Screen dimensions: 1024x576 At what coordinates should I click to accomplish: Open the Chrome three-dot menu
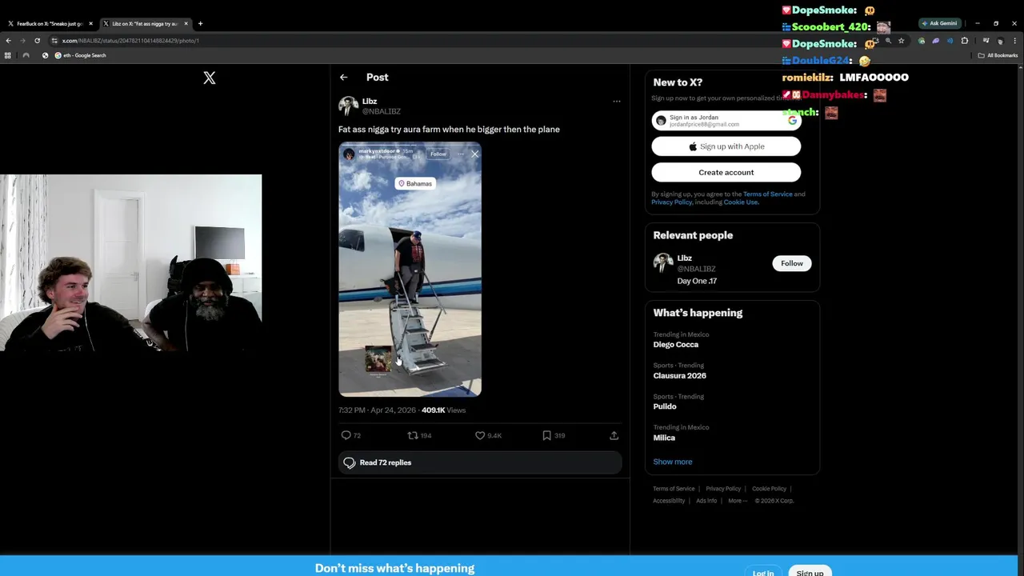(1014, 41)
